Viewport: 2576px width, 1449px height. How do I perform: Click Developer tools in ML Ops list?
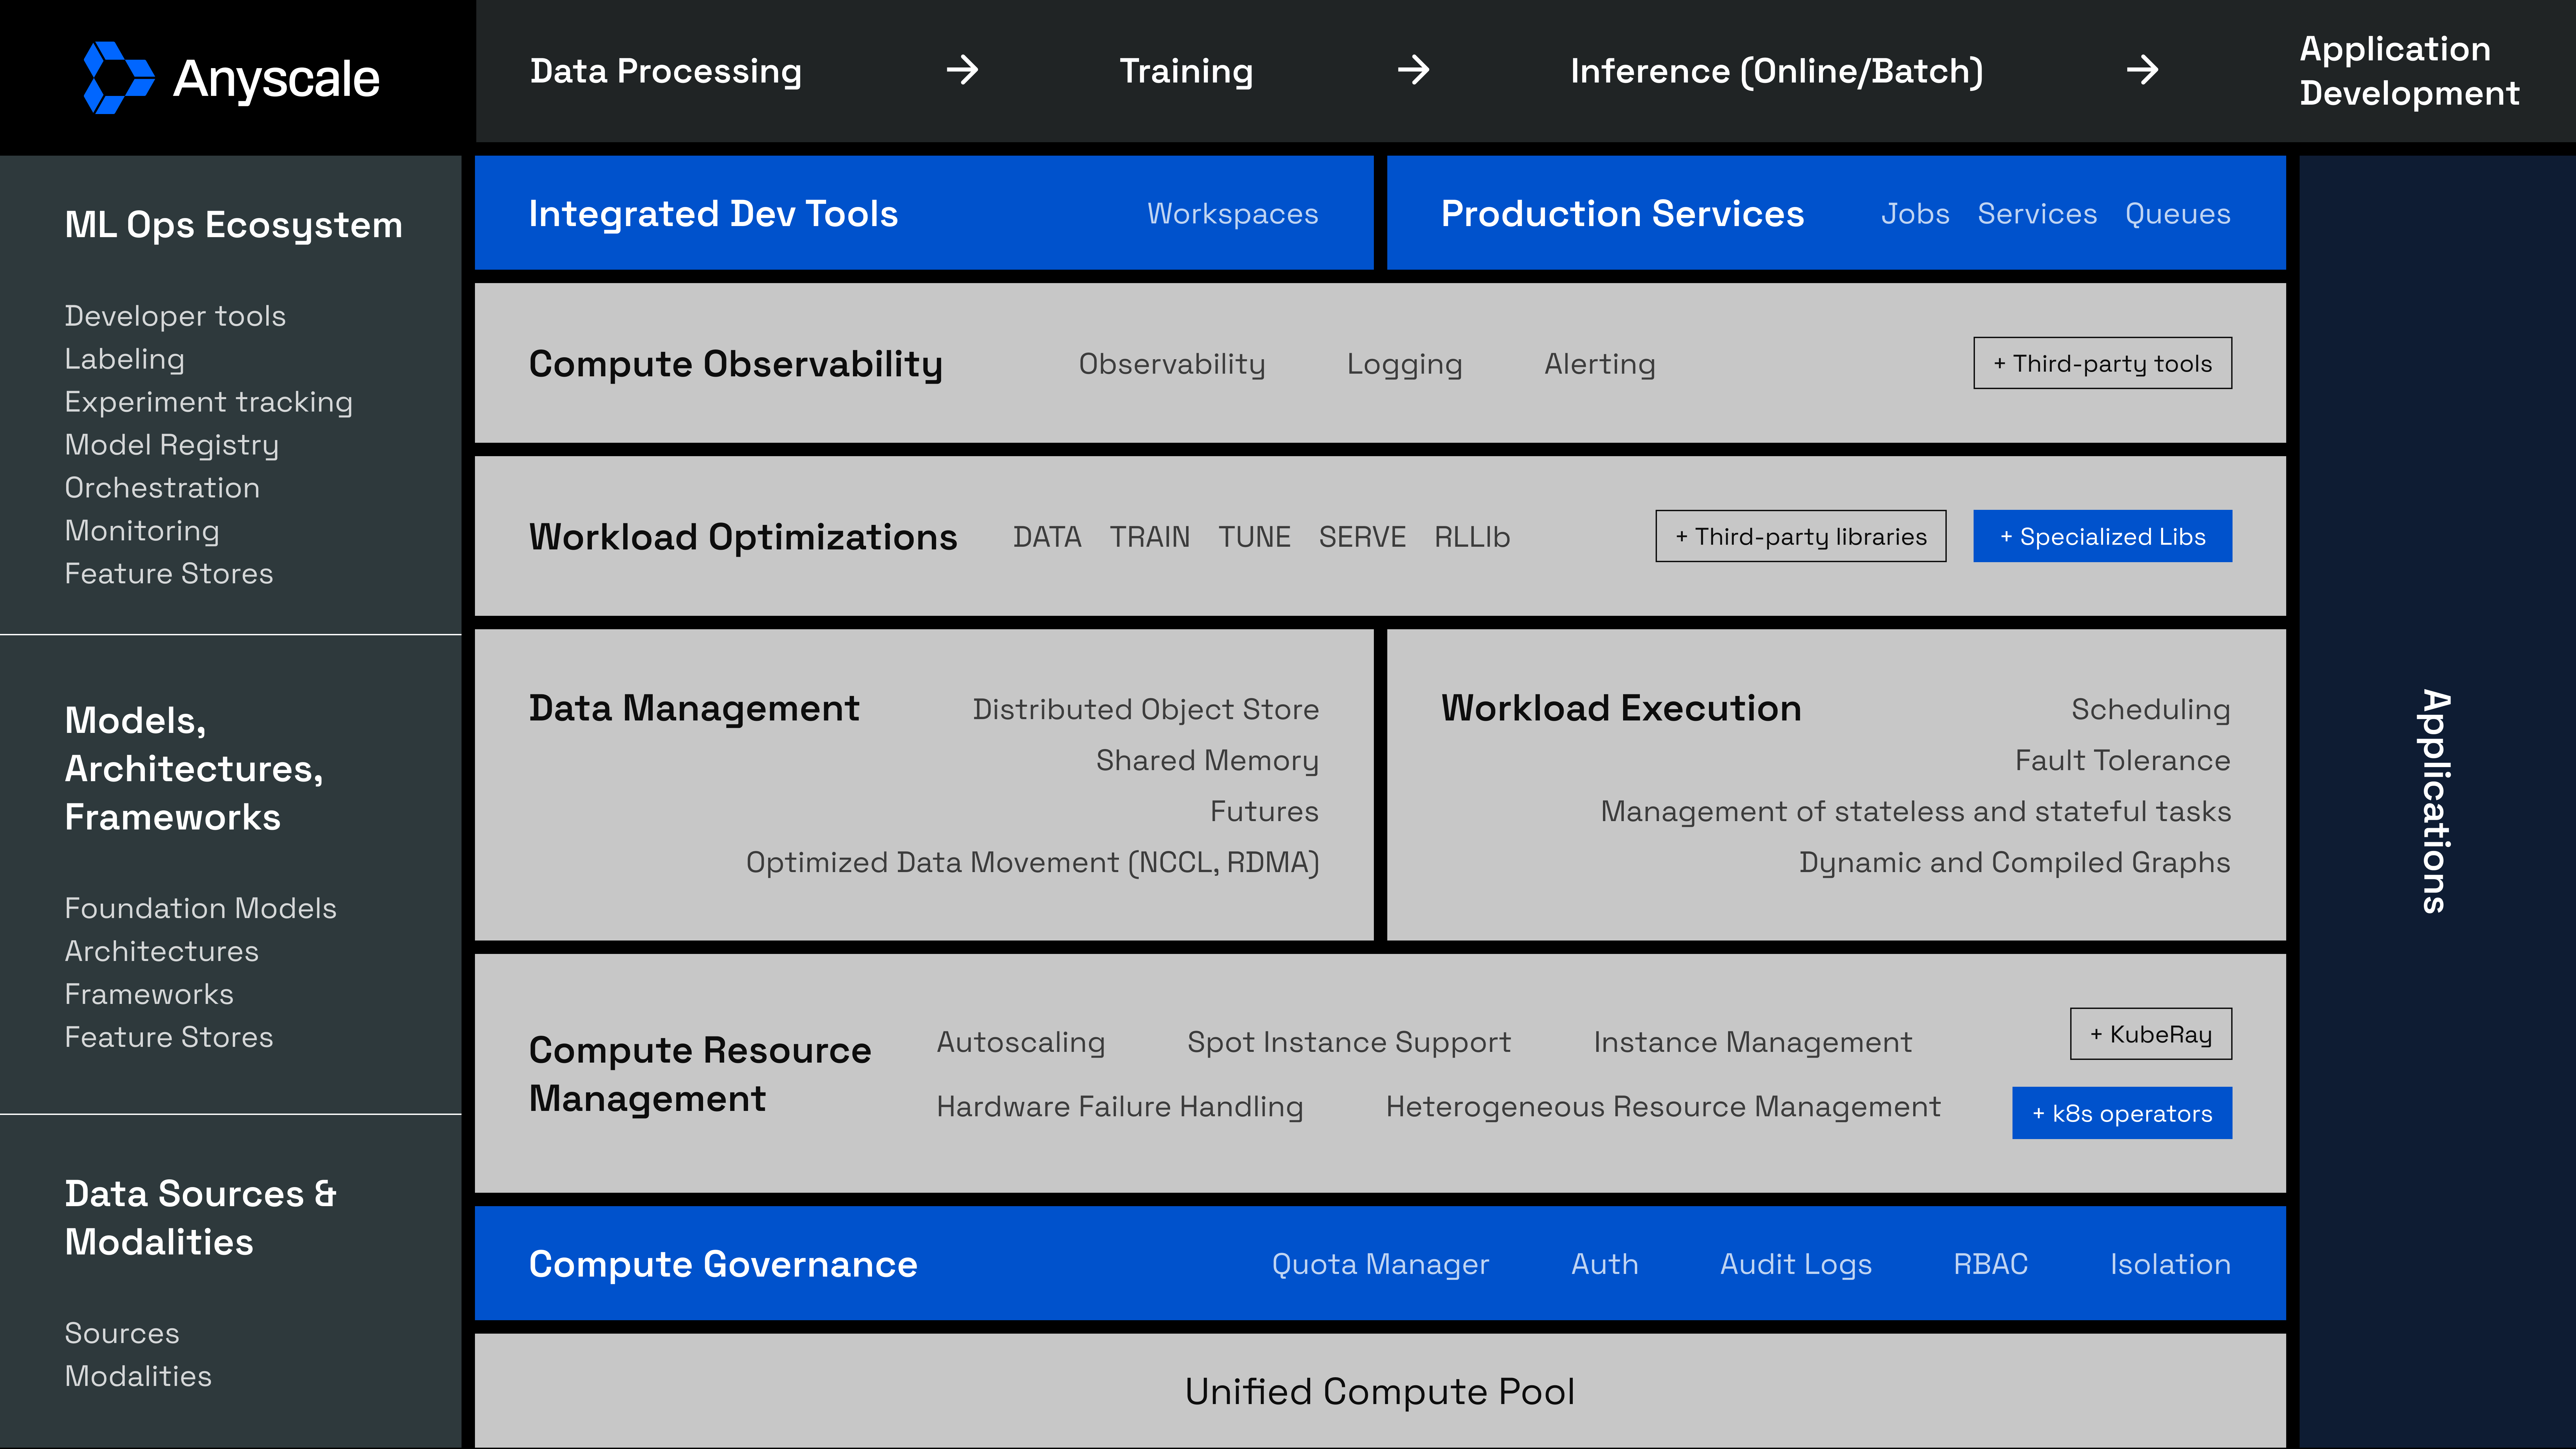point(175,316)
